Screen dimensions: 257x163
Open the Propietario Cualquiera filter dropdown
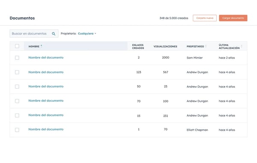click(87, 33)
